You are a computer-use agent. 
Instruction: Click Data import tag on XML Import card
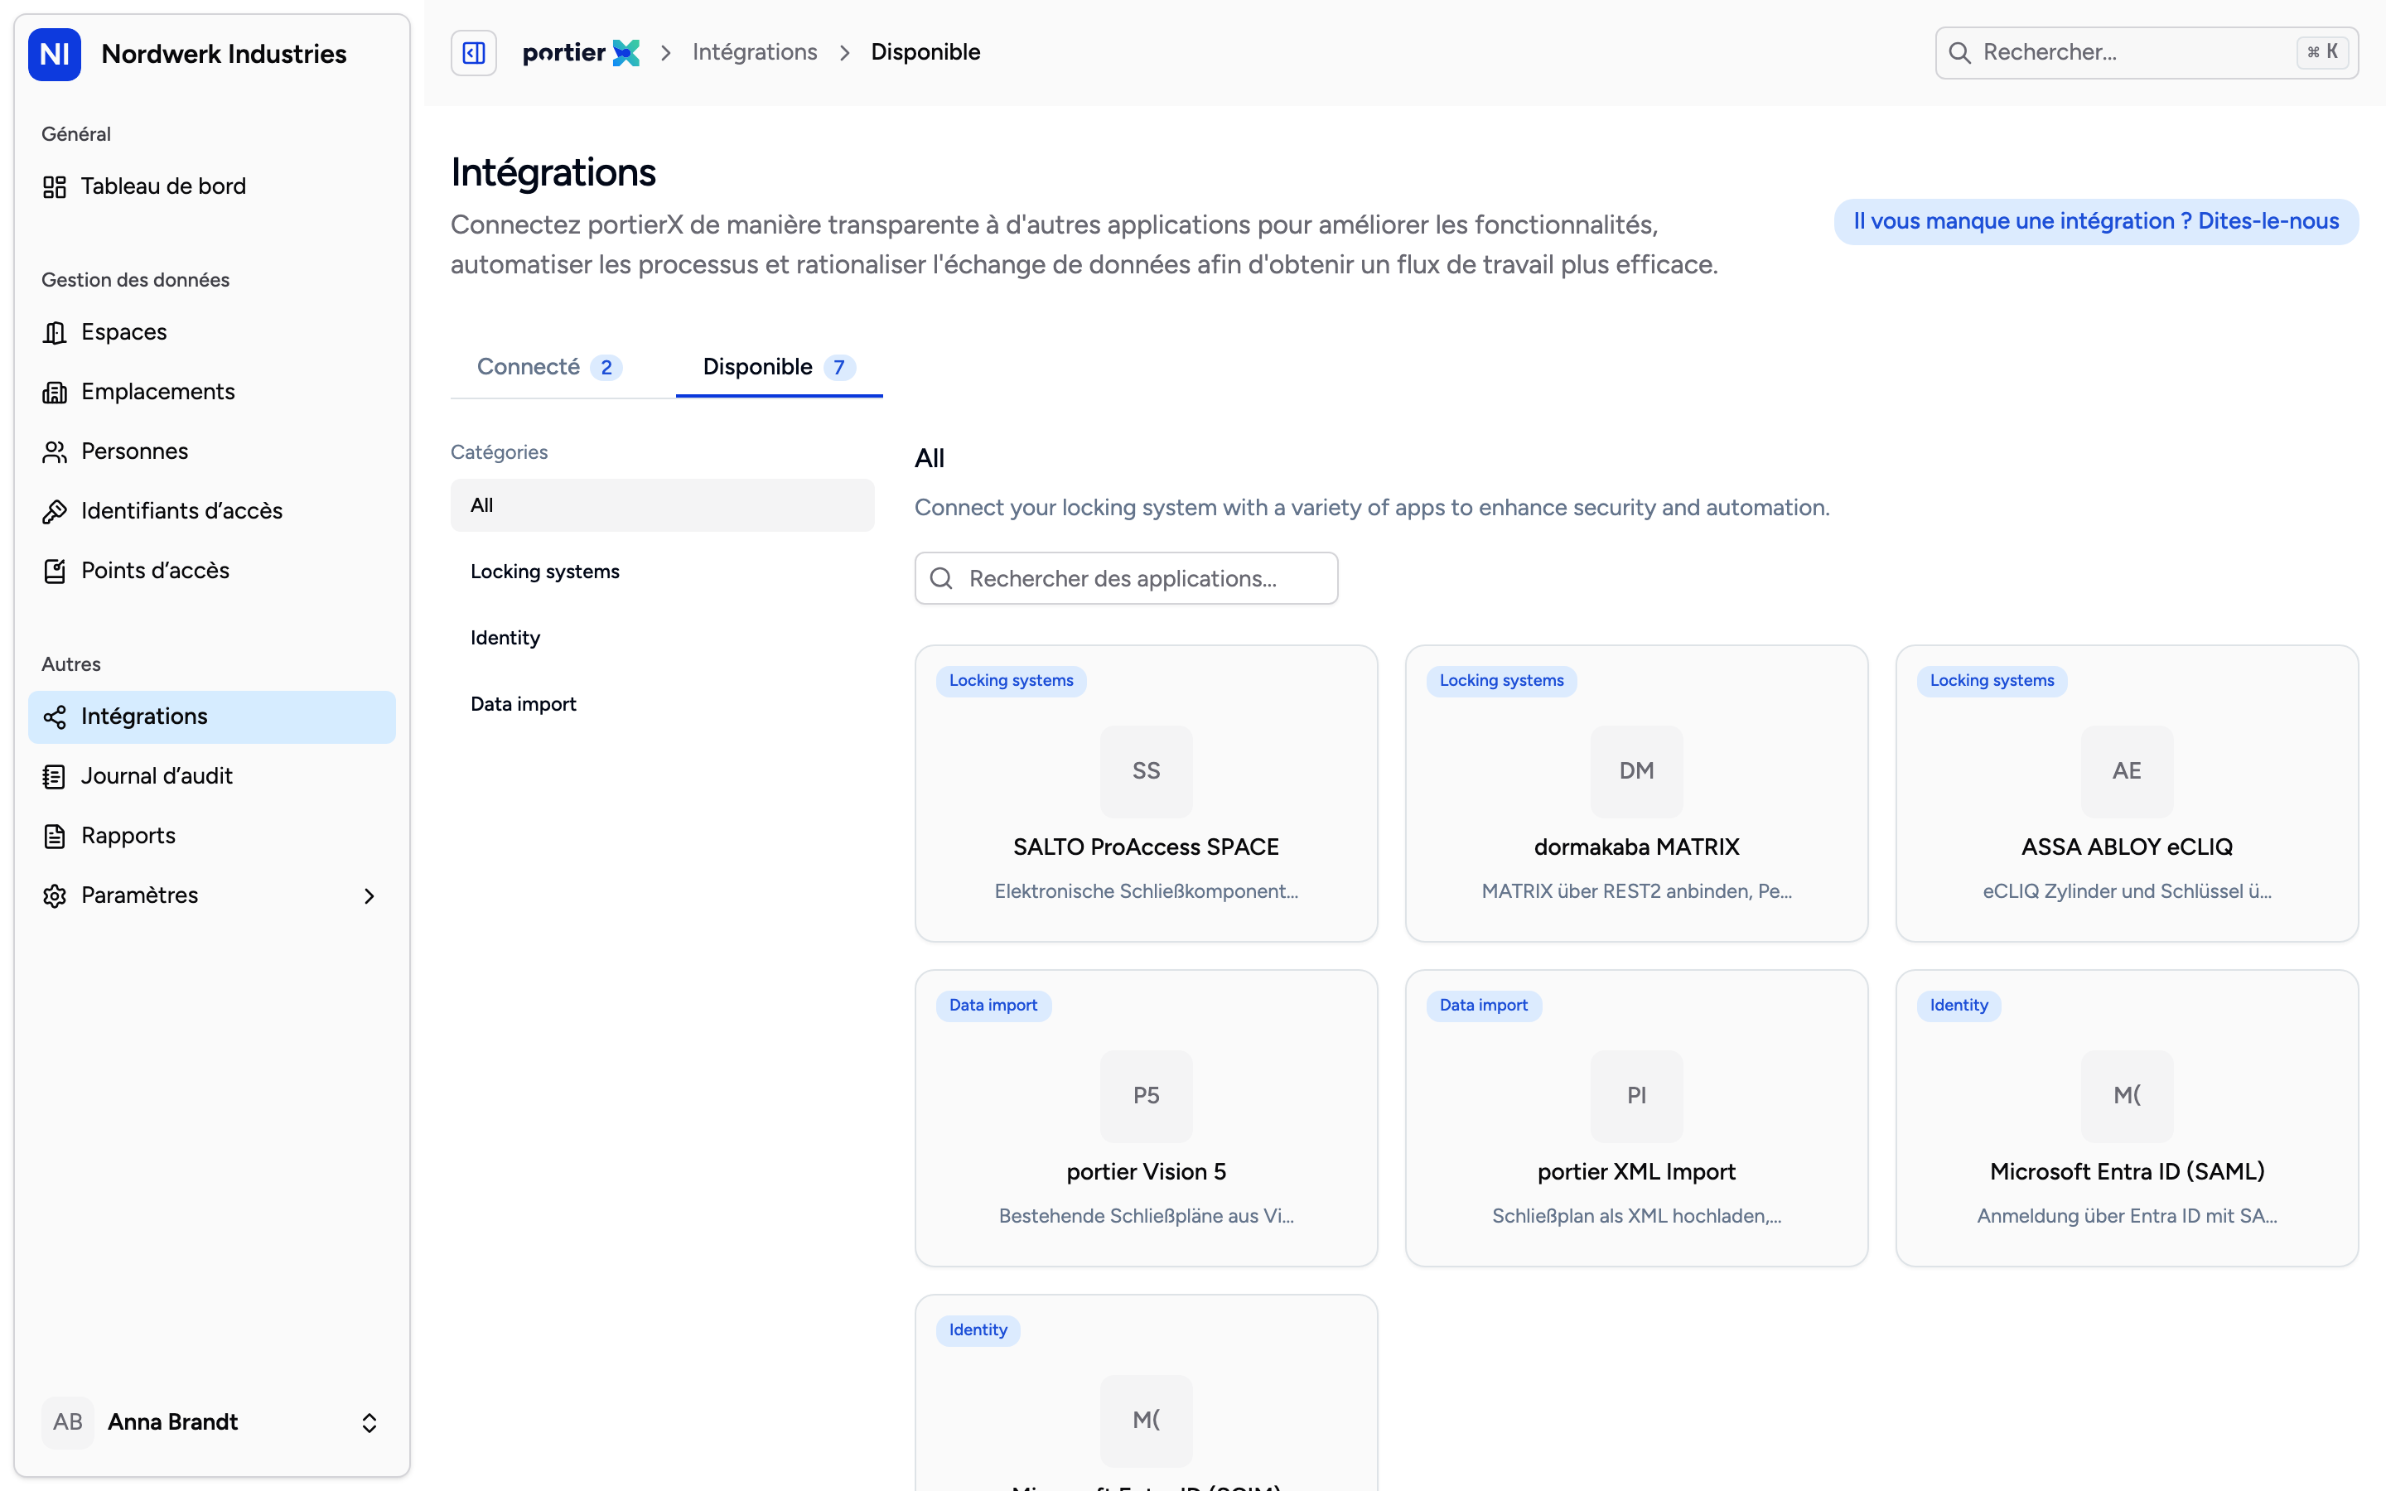tap(1483, 1005)
